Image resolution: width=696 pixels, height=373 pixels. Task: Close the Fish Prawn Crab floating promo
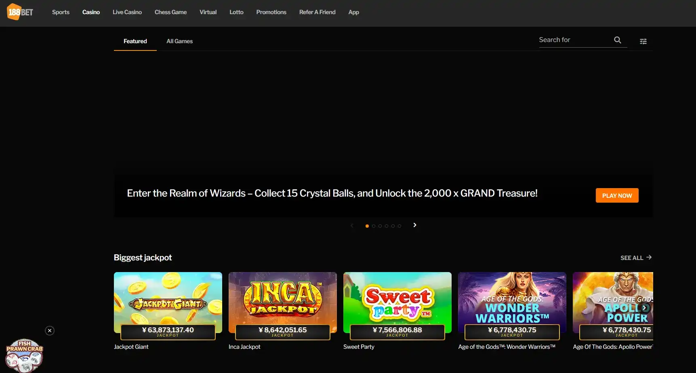point(50,331)
